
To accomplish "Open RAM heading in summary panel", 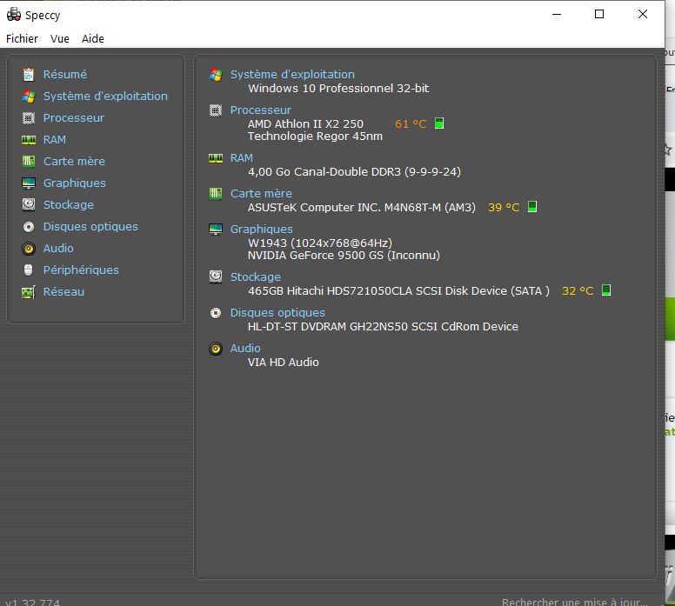I will coord(242,158).
